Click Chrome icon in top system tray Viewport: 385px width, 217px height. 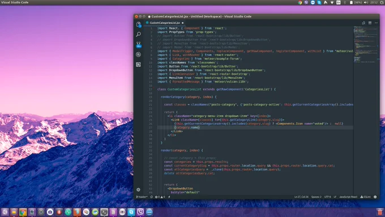tap(300, 2)
